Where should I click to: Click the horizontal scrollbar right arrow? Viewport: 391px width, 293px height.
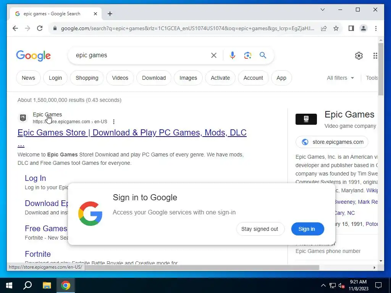point(374,267)
